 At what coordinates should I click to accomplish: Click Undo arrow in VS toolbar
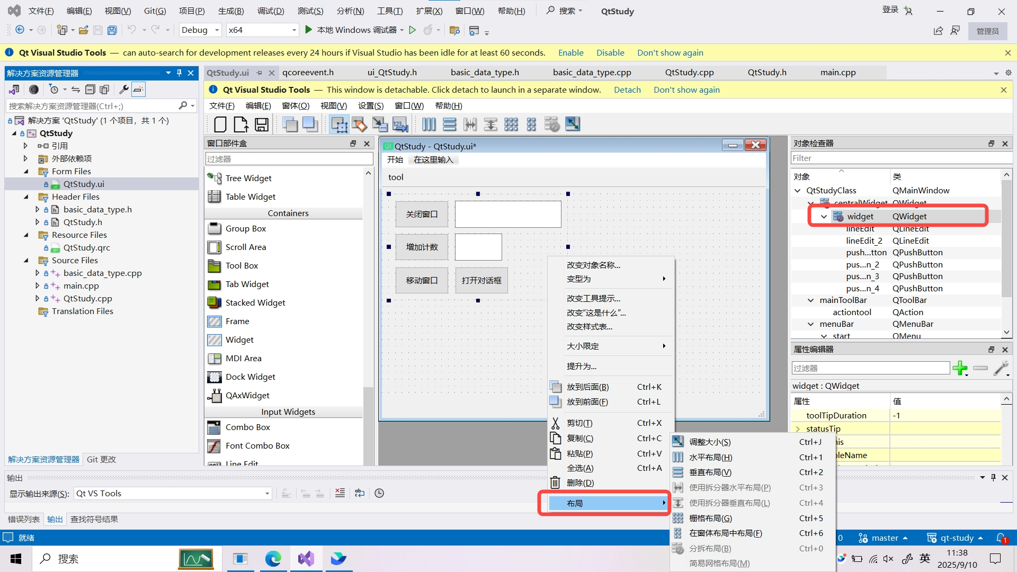[132, 30]
